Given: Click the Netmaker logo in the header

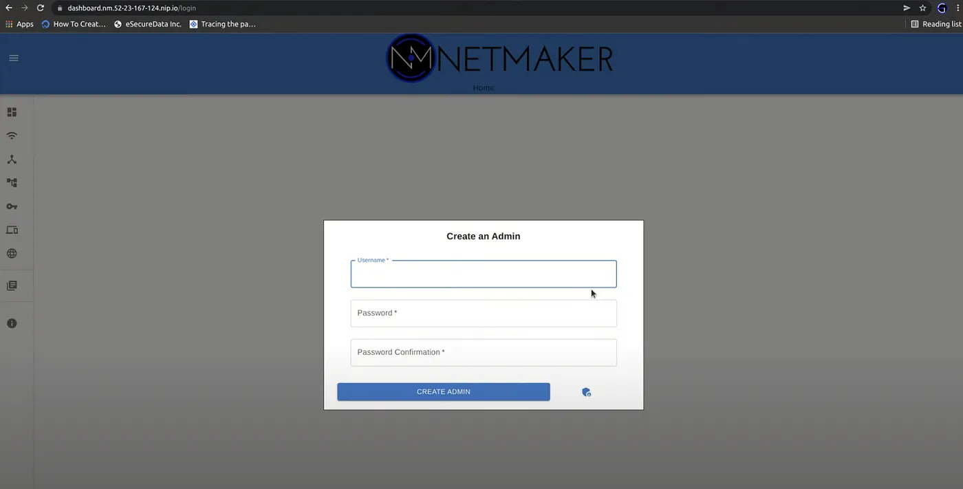Looking at the screenshot, I should click(411, 58).
